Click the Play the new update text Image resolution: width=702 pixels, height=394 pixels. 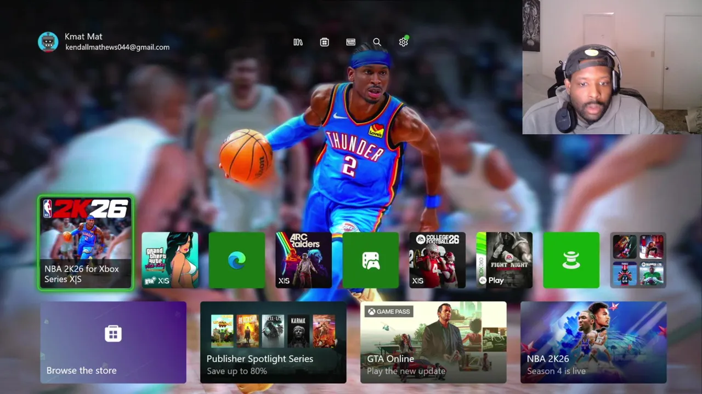406,371
